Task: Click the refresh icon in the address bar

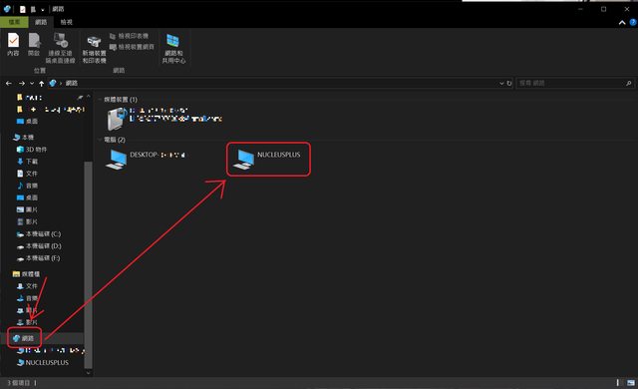Action: click(x=509, y=83)
